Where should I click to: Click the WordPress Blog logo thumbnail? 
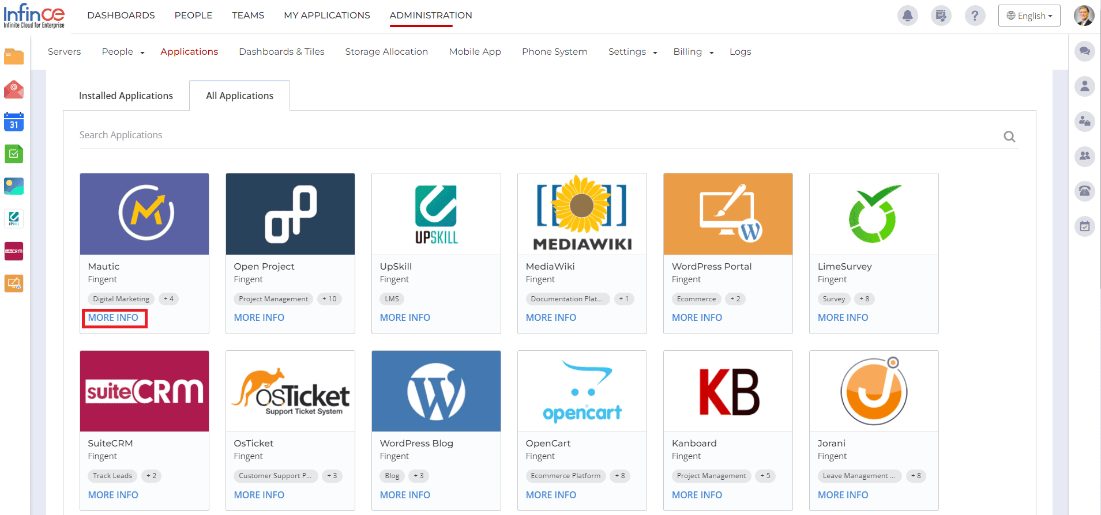pyautogui.click(x=436, y=391)
